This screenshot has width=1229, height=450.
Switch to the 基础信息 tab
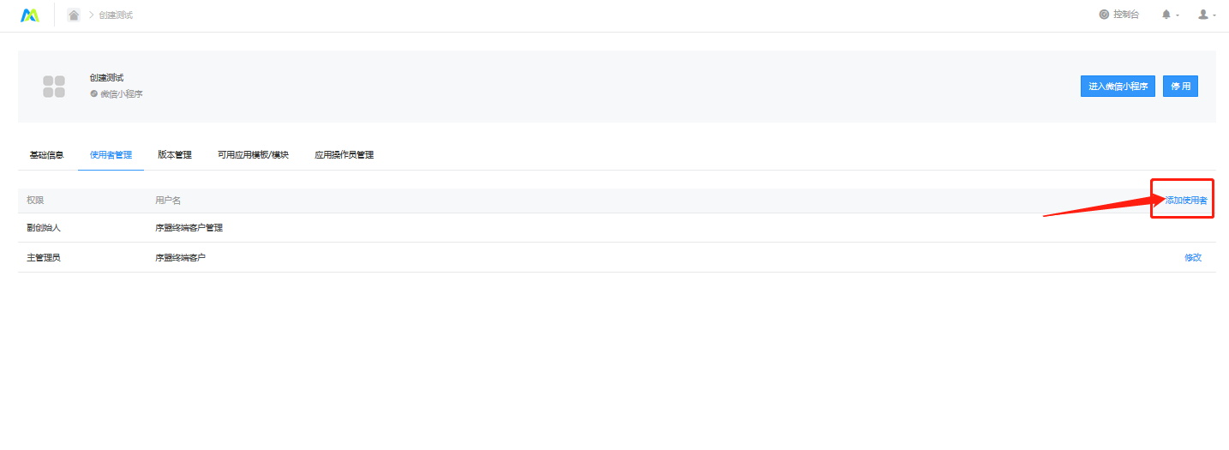(46, 155)
